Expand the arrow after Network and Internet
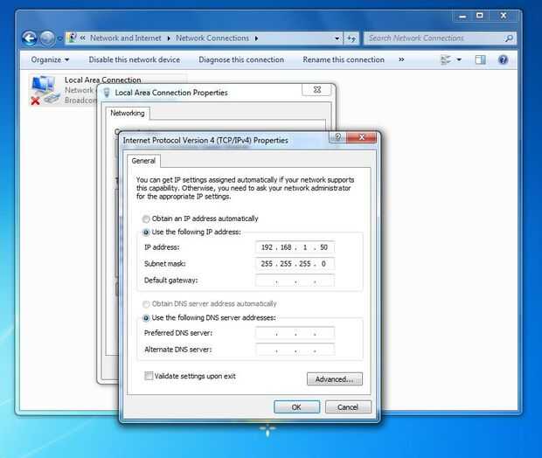Viewport: 542px width, 458px height. [x=169, y=38]
